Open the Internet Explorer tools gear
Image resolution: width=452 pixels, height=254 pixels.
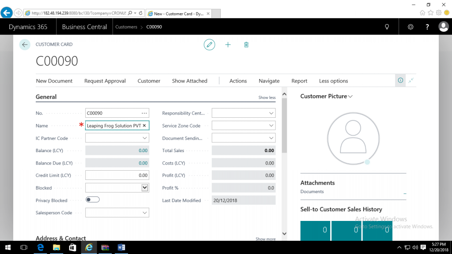tap(439, 13)
